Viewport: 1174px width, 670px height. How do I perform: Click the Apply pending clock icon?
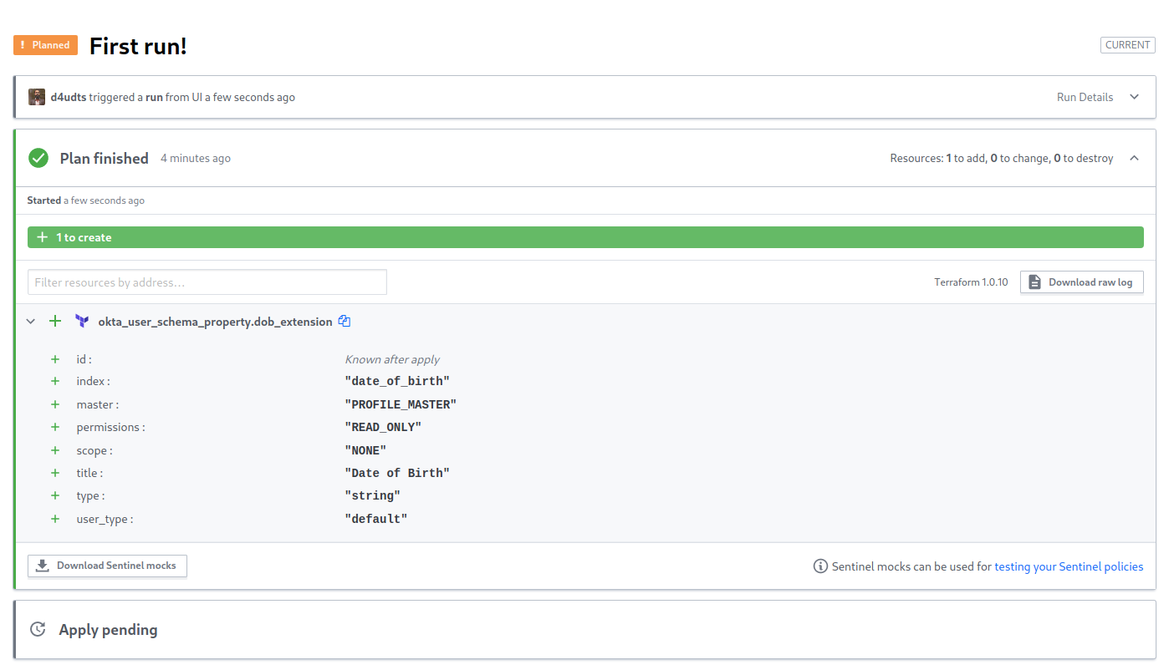[x=38, y=630]
